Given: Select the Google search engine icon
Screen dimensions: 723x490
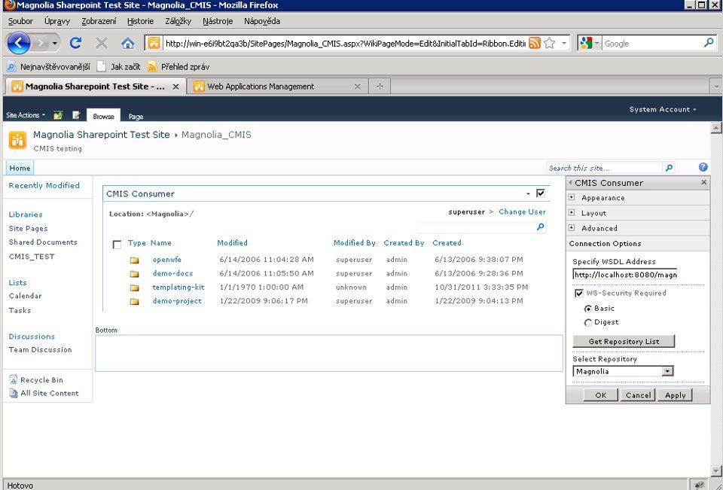Looking at the screenshot, I should point(586,44).
